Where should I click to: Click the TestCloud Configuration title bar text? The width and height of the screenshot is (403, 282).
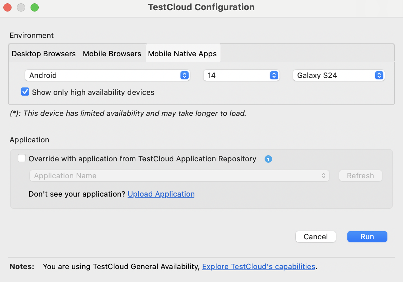tap(201, 7)
